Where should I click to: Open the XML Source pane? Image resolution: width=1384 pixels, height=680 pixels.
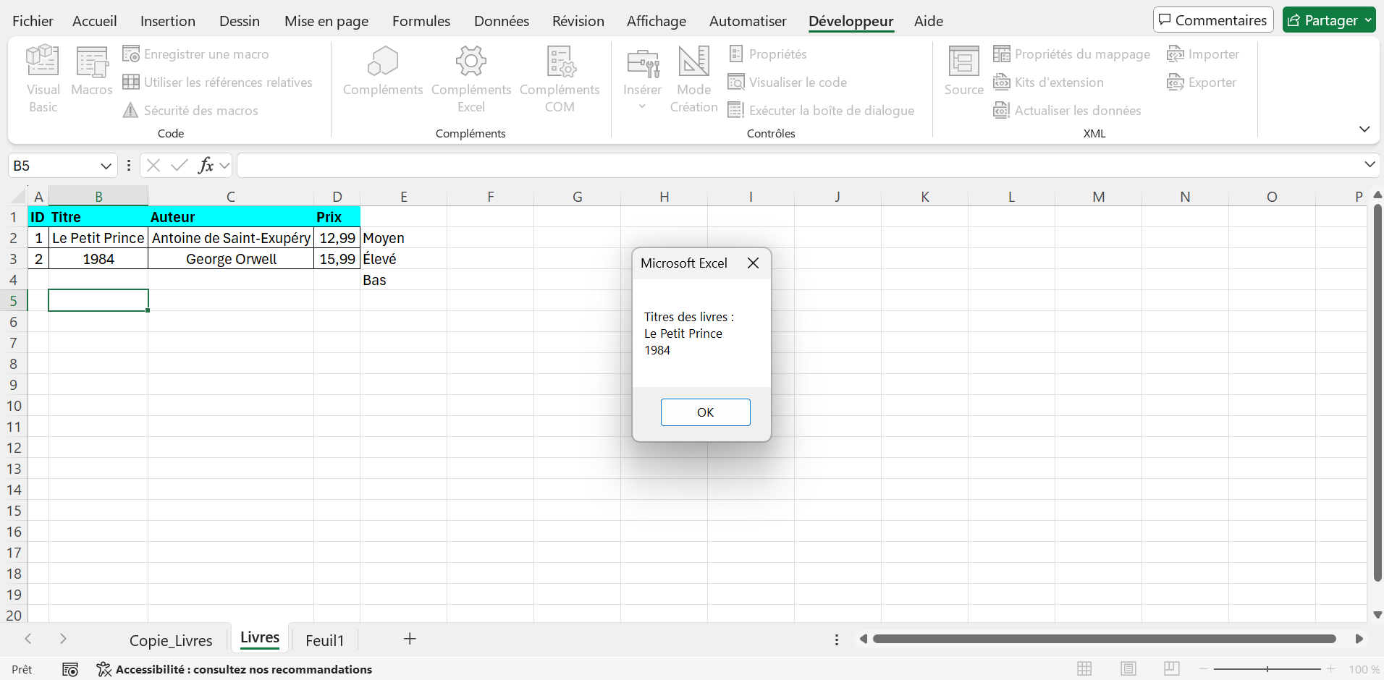(964, 71)
